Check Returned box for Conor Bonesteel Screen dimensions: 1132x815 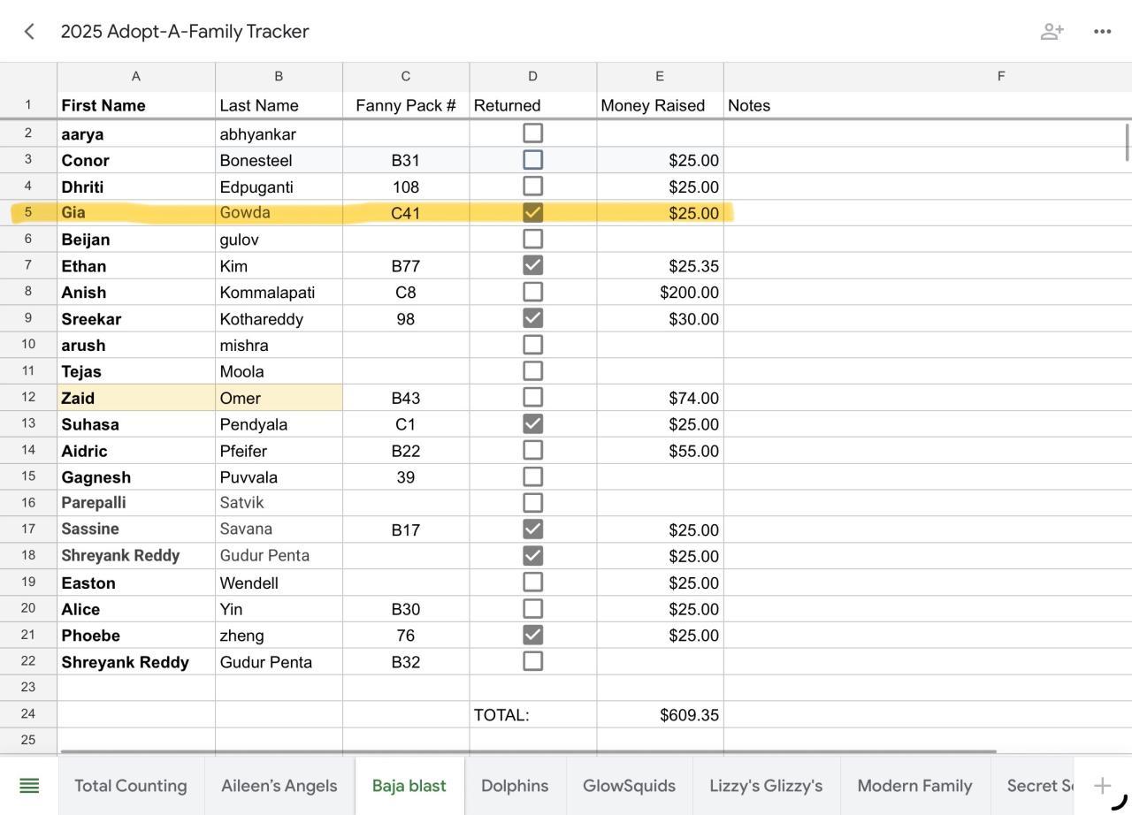click(532, 160)
